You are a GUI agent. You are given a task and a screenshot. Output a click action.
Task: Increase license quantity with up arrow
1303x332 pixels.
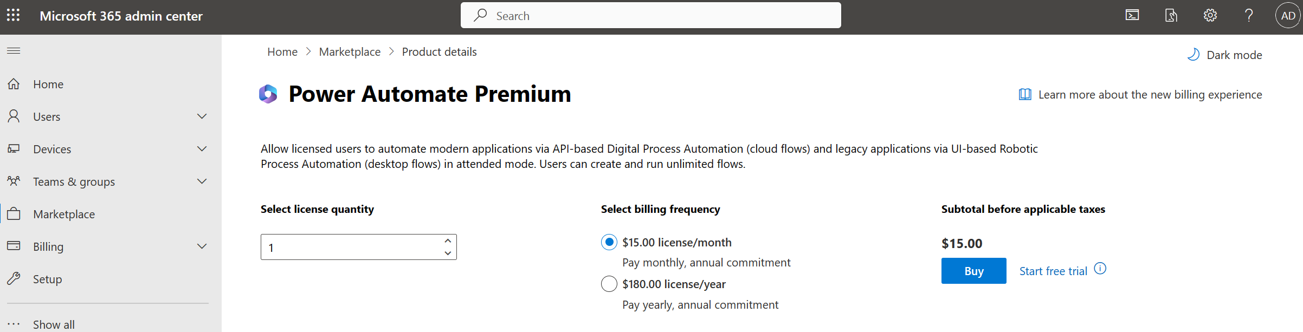[448, 241]
